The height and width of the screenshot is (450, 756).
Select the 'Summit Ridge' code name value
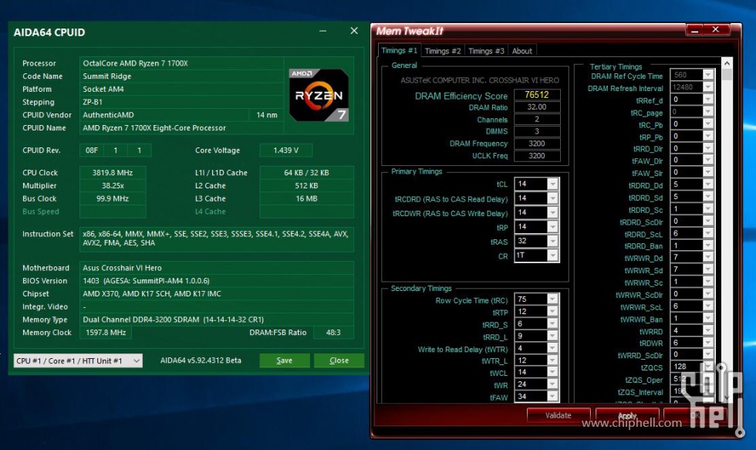click(x=107, y=76)
